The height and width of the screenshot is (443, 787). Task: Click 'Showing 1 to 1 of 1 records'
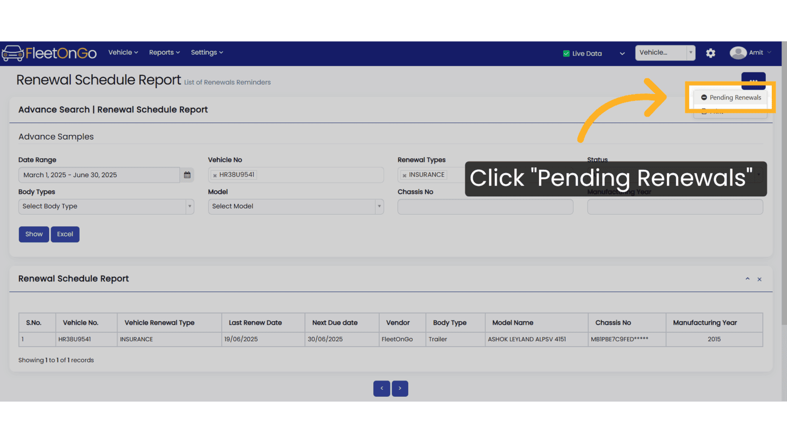pyautogui.click(x=56, y=360)
